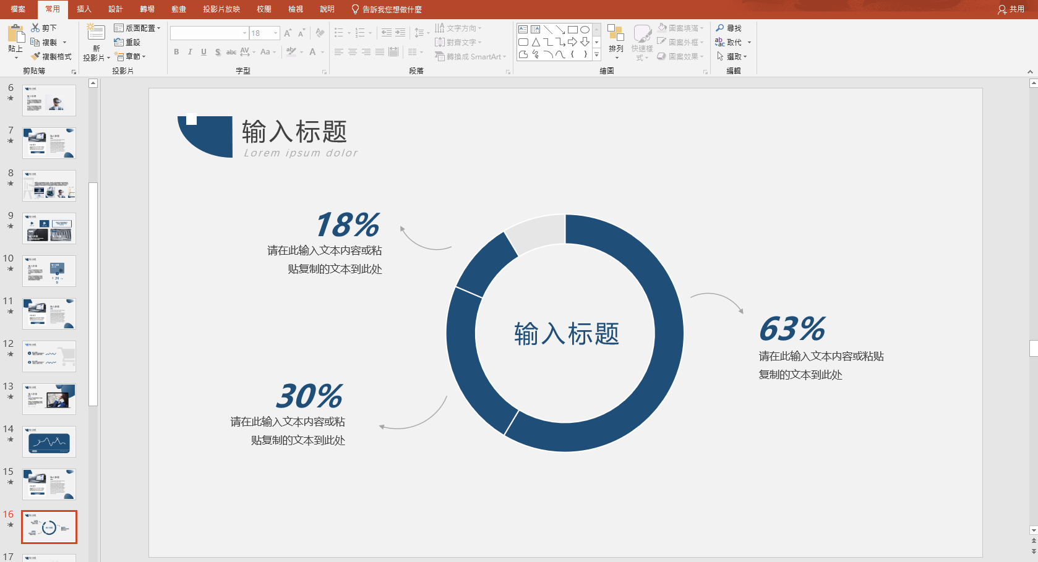Select the Format Painter (複製格式) brush
Image resolution: width=1038 pixels, height=562 pixels.
[x=36, y=56]
